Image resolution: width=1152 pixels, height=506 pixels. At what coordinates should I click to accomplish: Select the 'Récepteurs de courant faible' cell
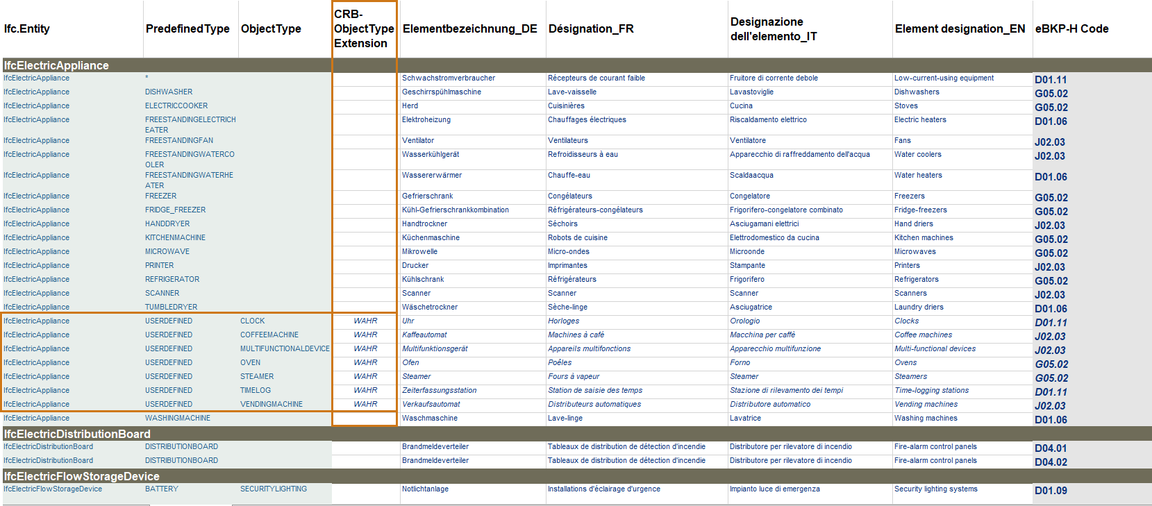point(596,78)
